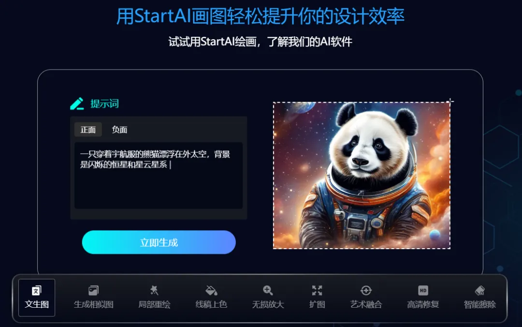Image resolution: width=522 pixels, height=327 pixels.
Task: Click the 立即生成 generate button
Action: pos(159,242)
